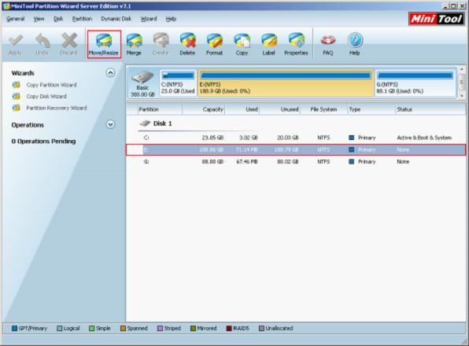This screenshot has height=346, width=469.
Task: Click the Disk 1 group label
Action: coord(162,123)
